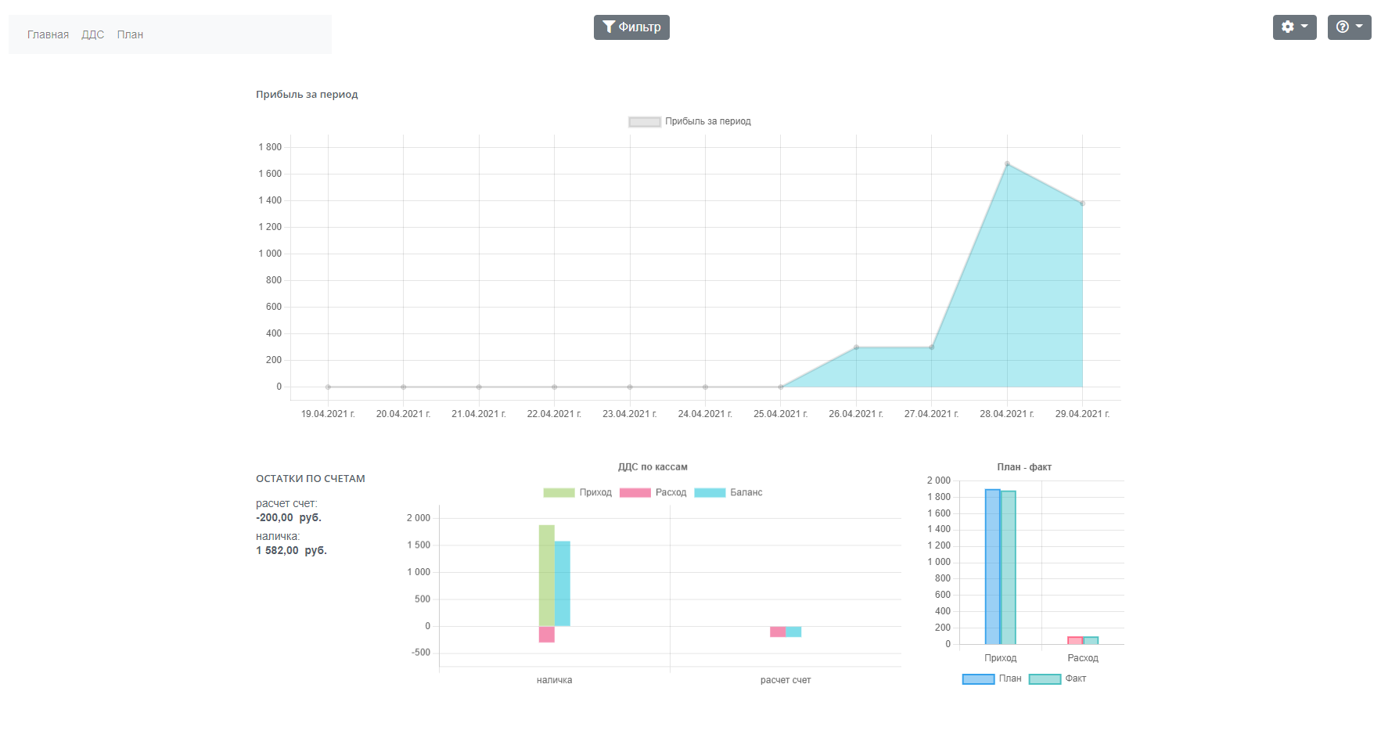Hide the Расход series in ДДС legend
The image size is (1381, 745).
(x=653, y=492)
